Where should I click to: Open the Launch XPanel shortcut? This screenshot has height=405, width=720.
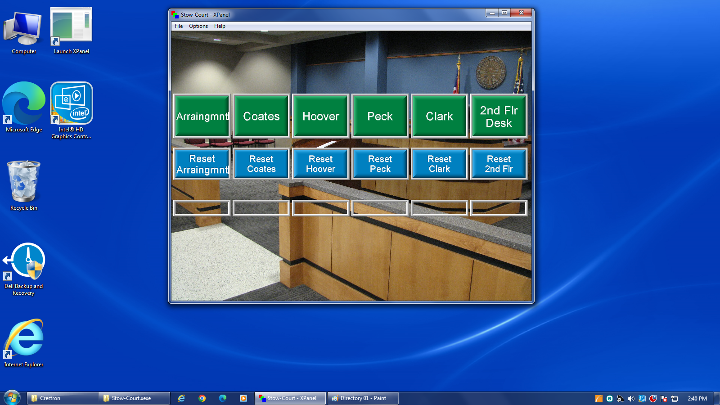(x=72, y=31)
